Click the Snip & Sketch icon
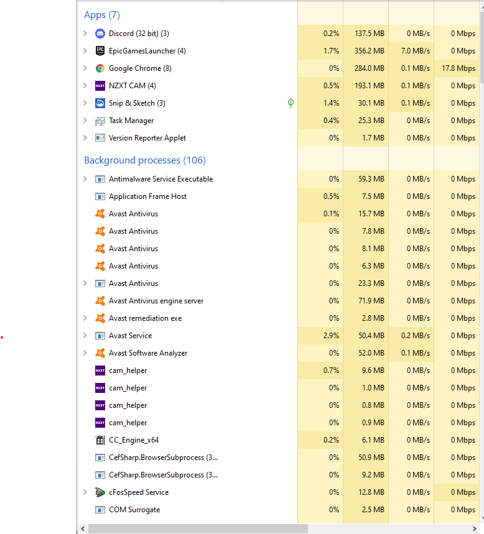The width and height of the screenshot is (484, 534). coord(100,103)
